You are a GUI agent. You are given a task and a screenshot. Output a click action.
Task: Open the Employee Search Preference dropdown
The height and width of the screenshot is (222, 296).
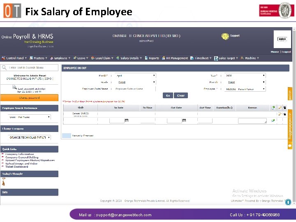(29, 117)
